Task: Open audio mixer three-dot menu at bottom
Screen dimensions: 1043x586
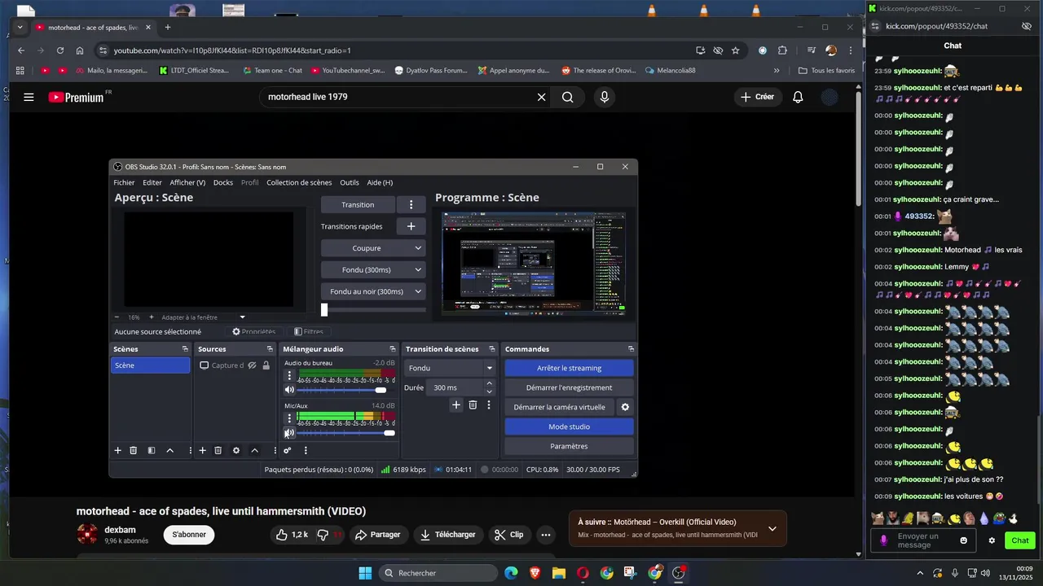Action: tap(306, 450)
